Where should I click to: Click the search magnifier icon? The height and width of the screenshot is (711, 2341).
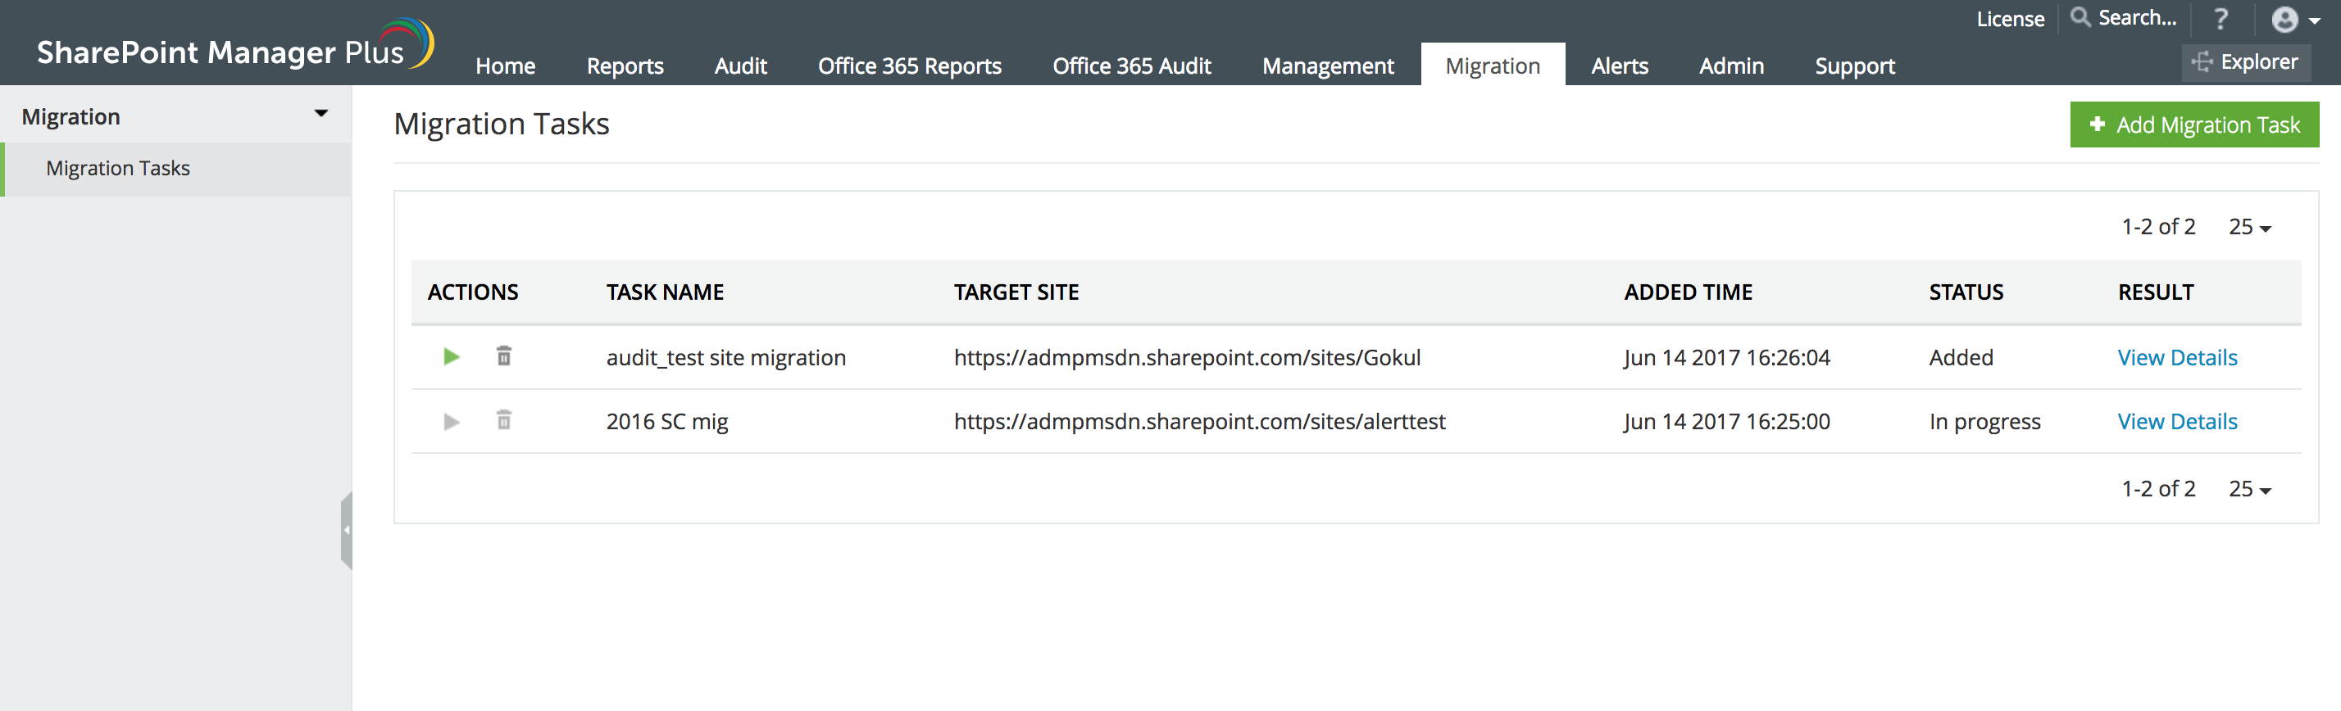pos(2080,17)
